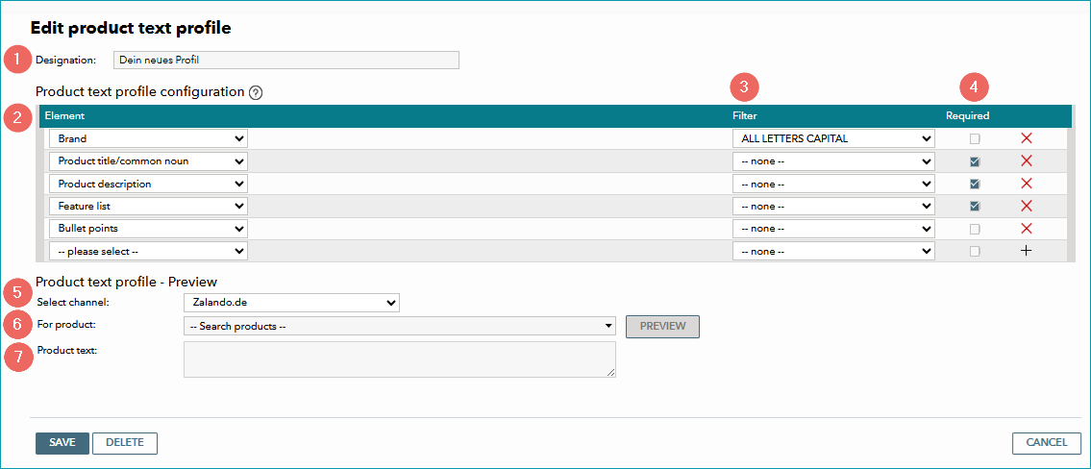Click the Edit product text profile heading

[x=131, y=29]
